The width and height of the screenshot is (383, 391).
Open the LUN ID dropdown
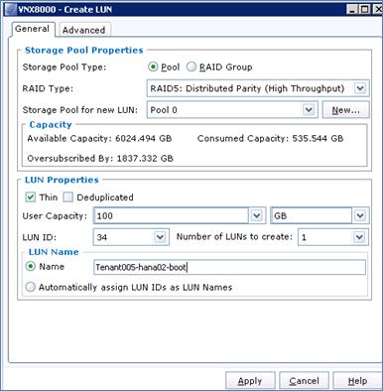pos(131,237)
